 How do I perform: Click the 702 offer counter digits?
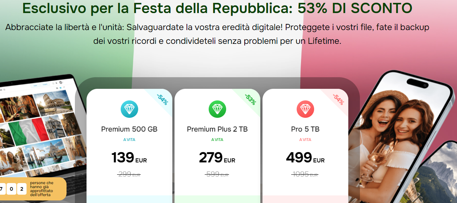[12, 189]
